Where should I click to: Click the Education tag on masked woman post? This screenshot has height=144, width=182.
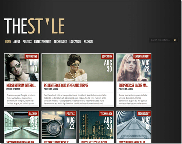(107, 56)
